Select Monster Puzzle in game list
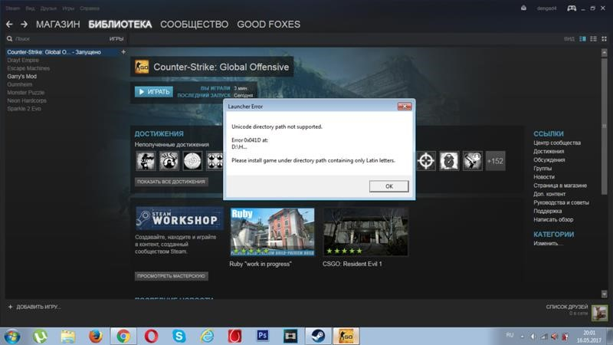The image size is (613, 345). point(26,93)
